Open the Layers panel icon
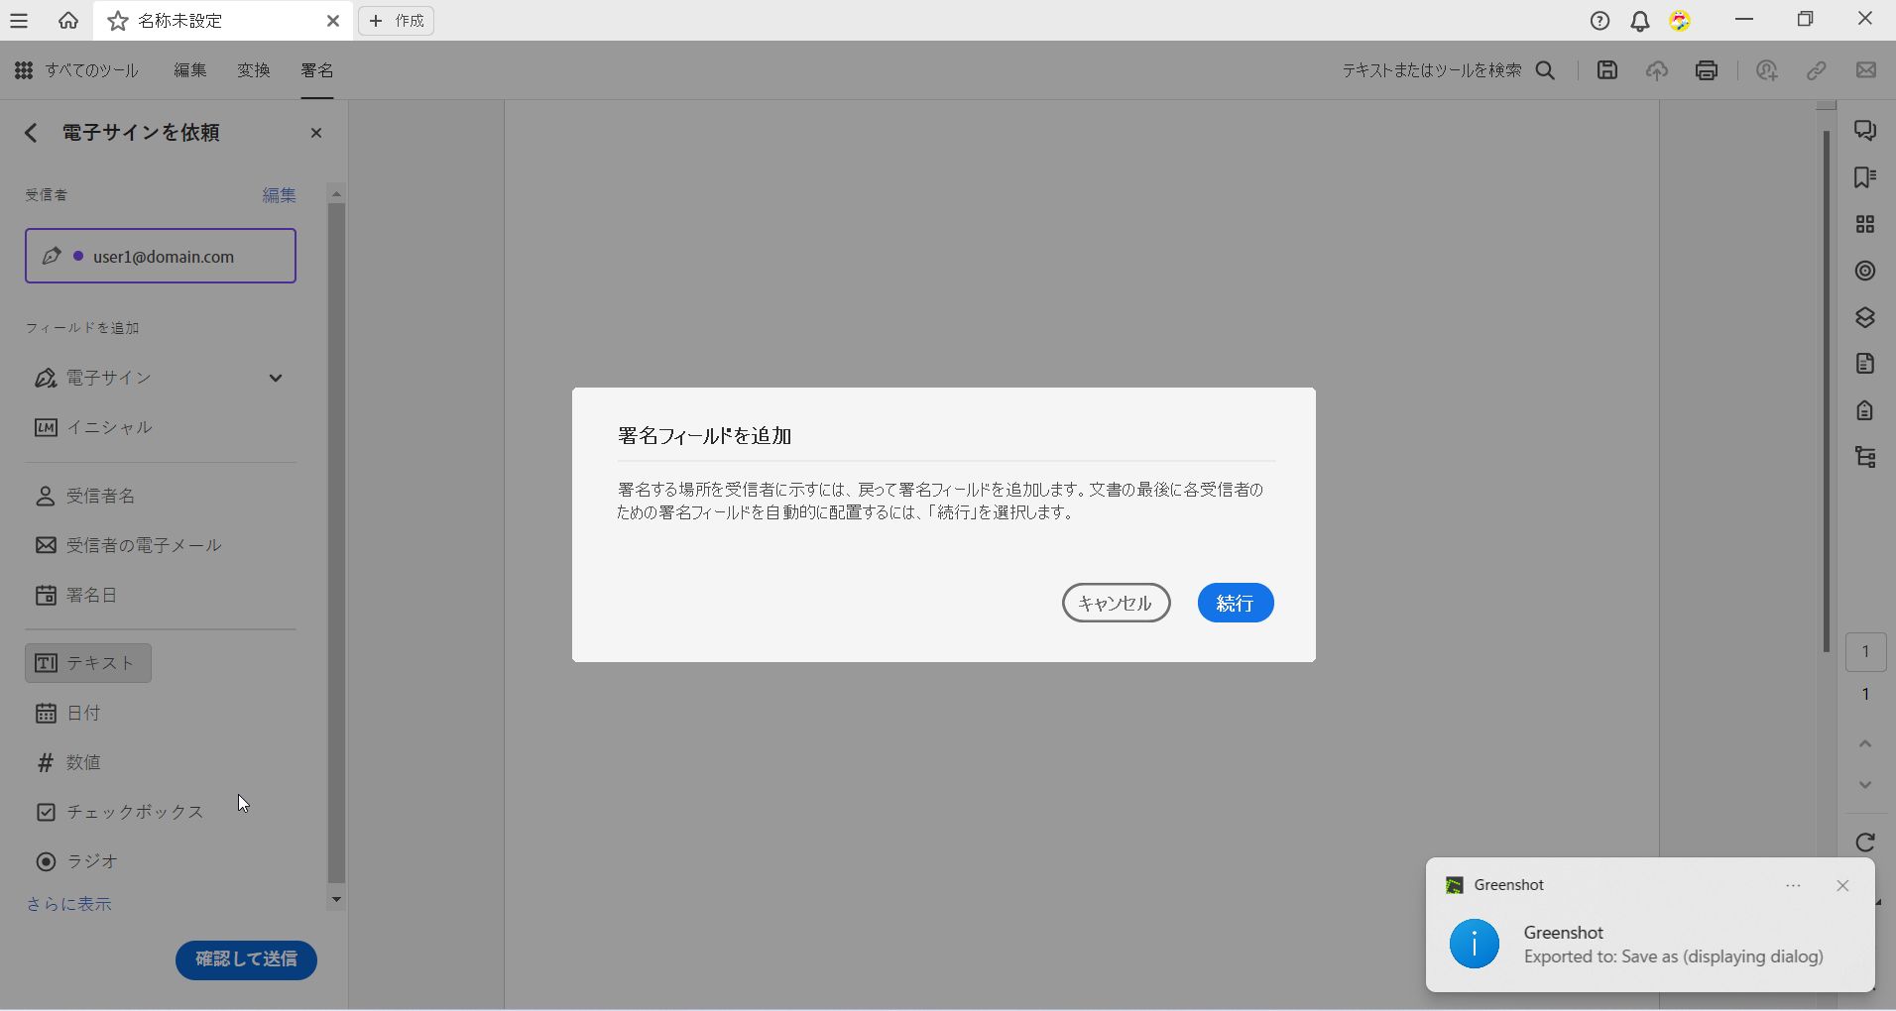The width and height of the screenshot is (1896, 1011). coord(1867,317)
